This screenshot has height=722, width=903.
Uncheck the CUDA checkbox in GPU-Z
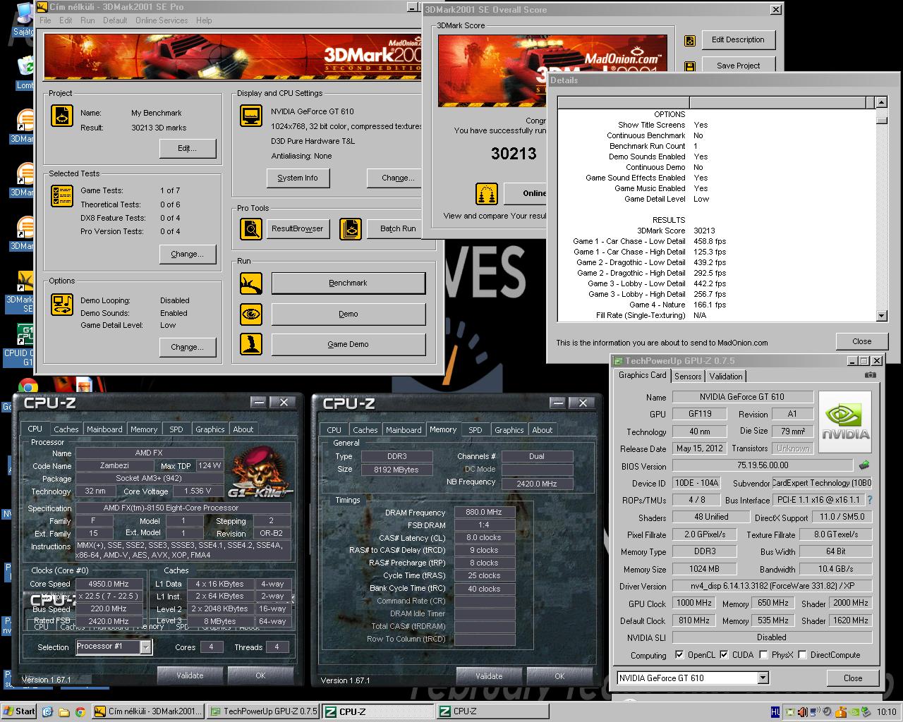click(724, 654)
